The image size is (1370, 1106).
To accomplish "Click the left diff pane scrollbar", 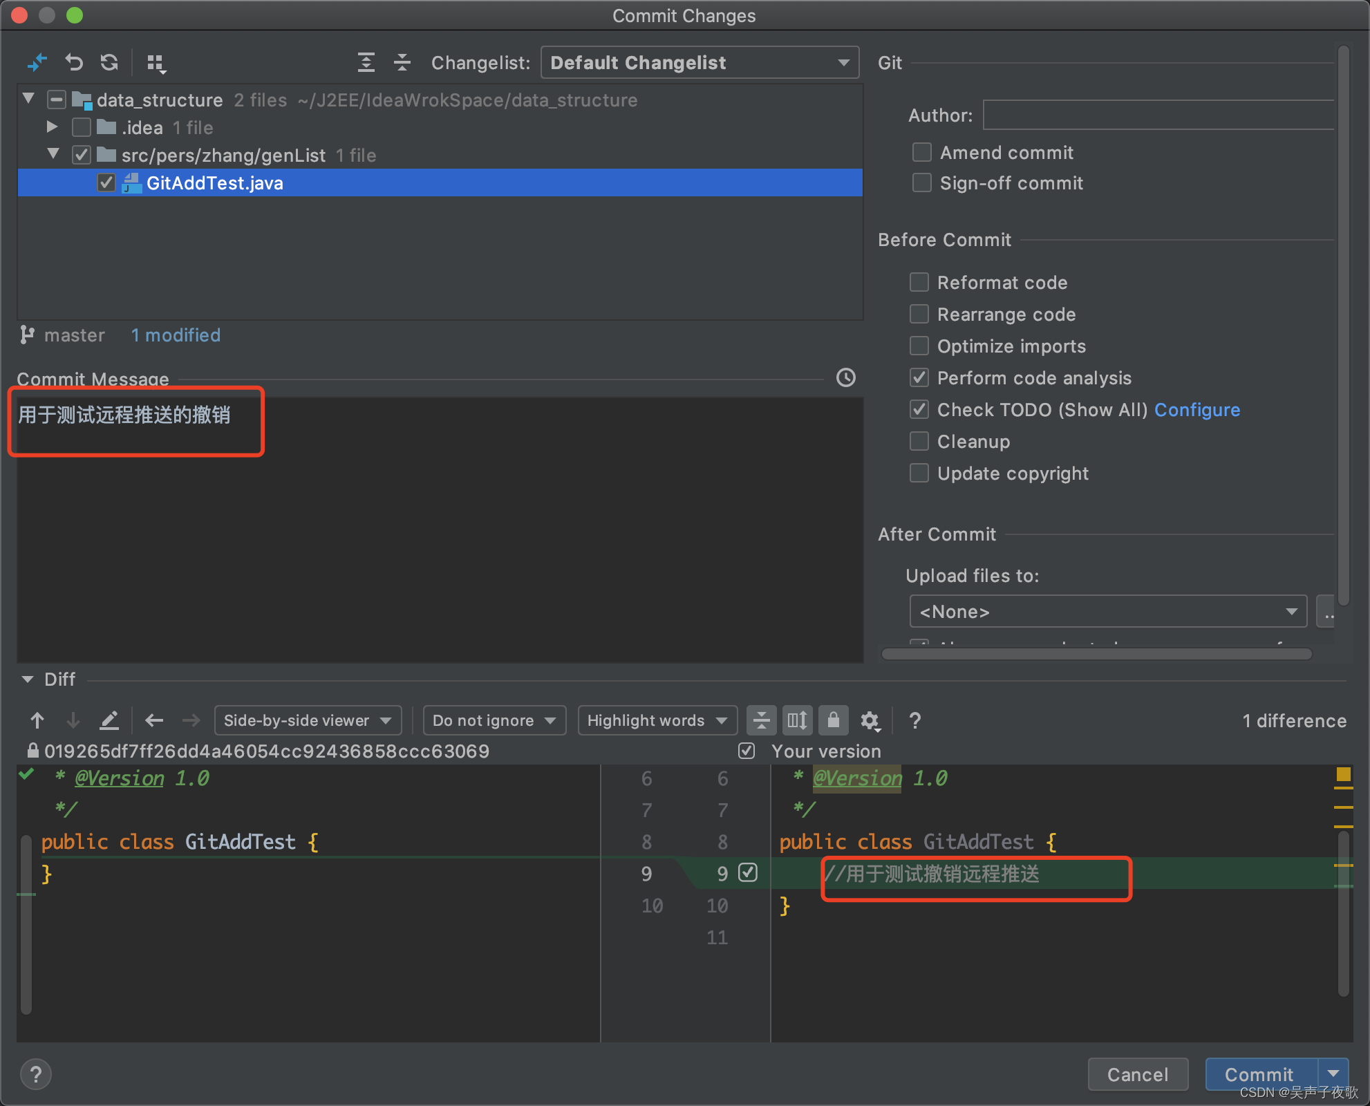I will (x=26, y=924).
